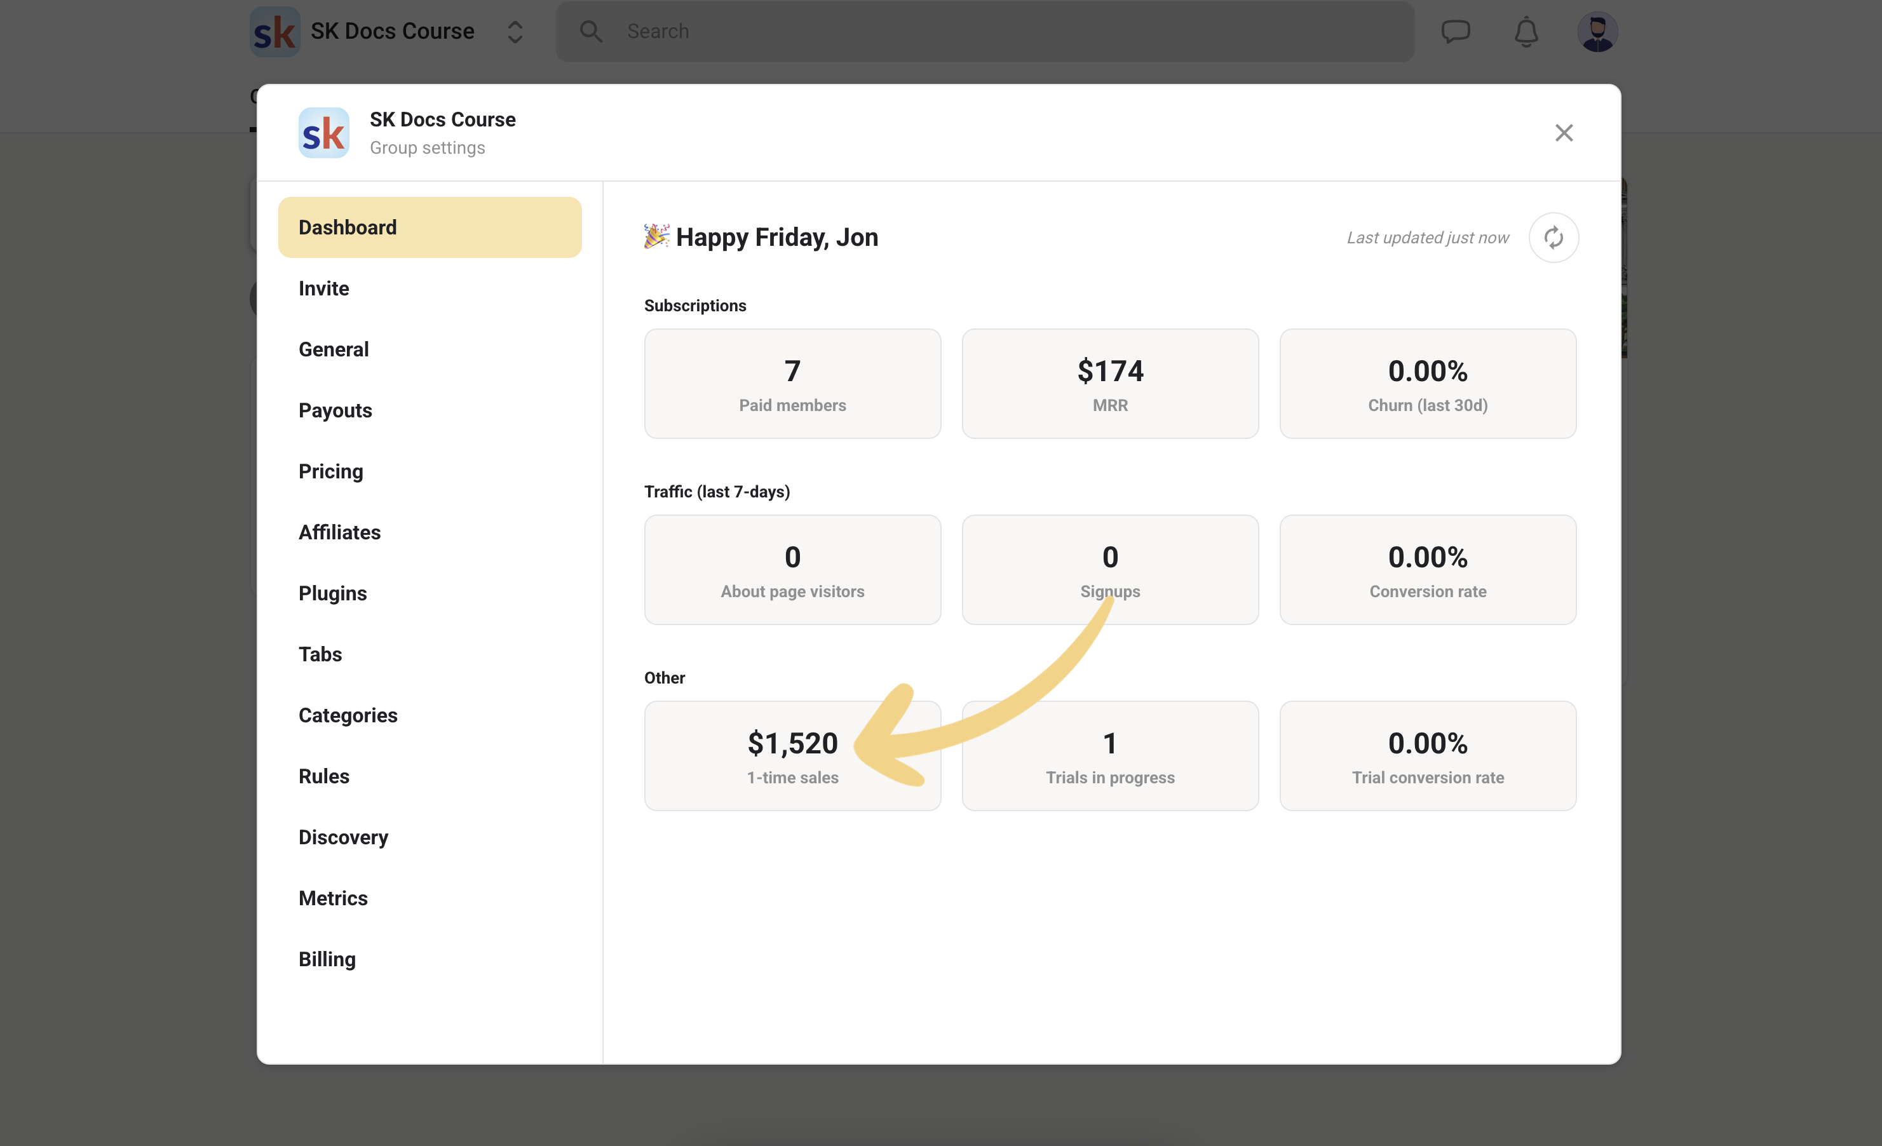The width and height of the screenshot is (1882, 1146).
Task: Click the SK Docs Course header title
Action: click(442, 120)
